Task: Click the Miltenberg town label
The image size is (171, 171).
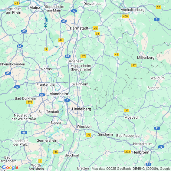Action: point(146,58)
